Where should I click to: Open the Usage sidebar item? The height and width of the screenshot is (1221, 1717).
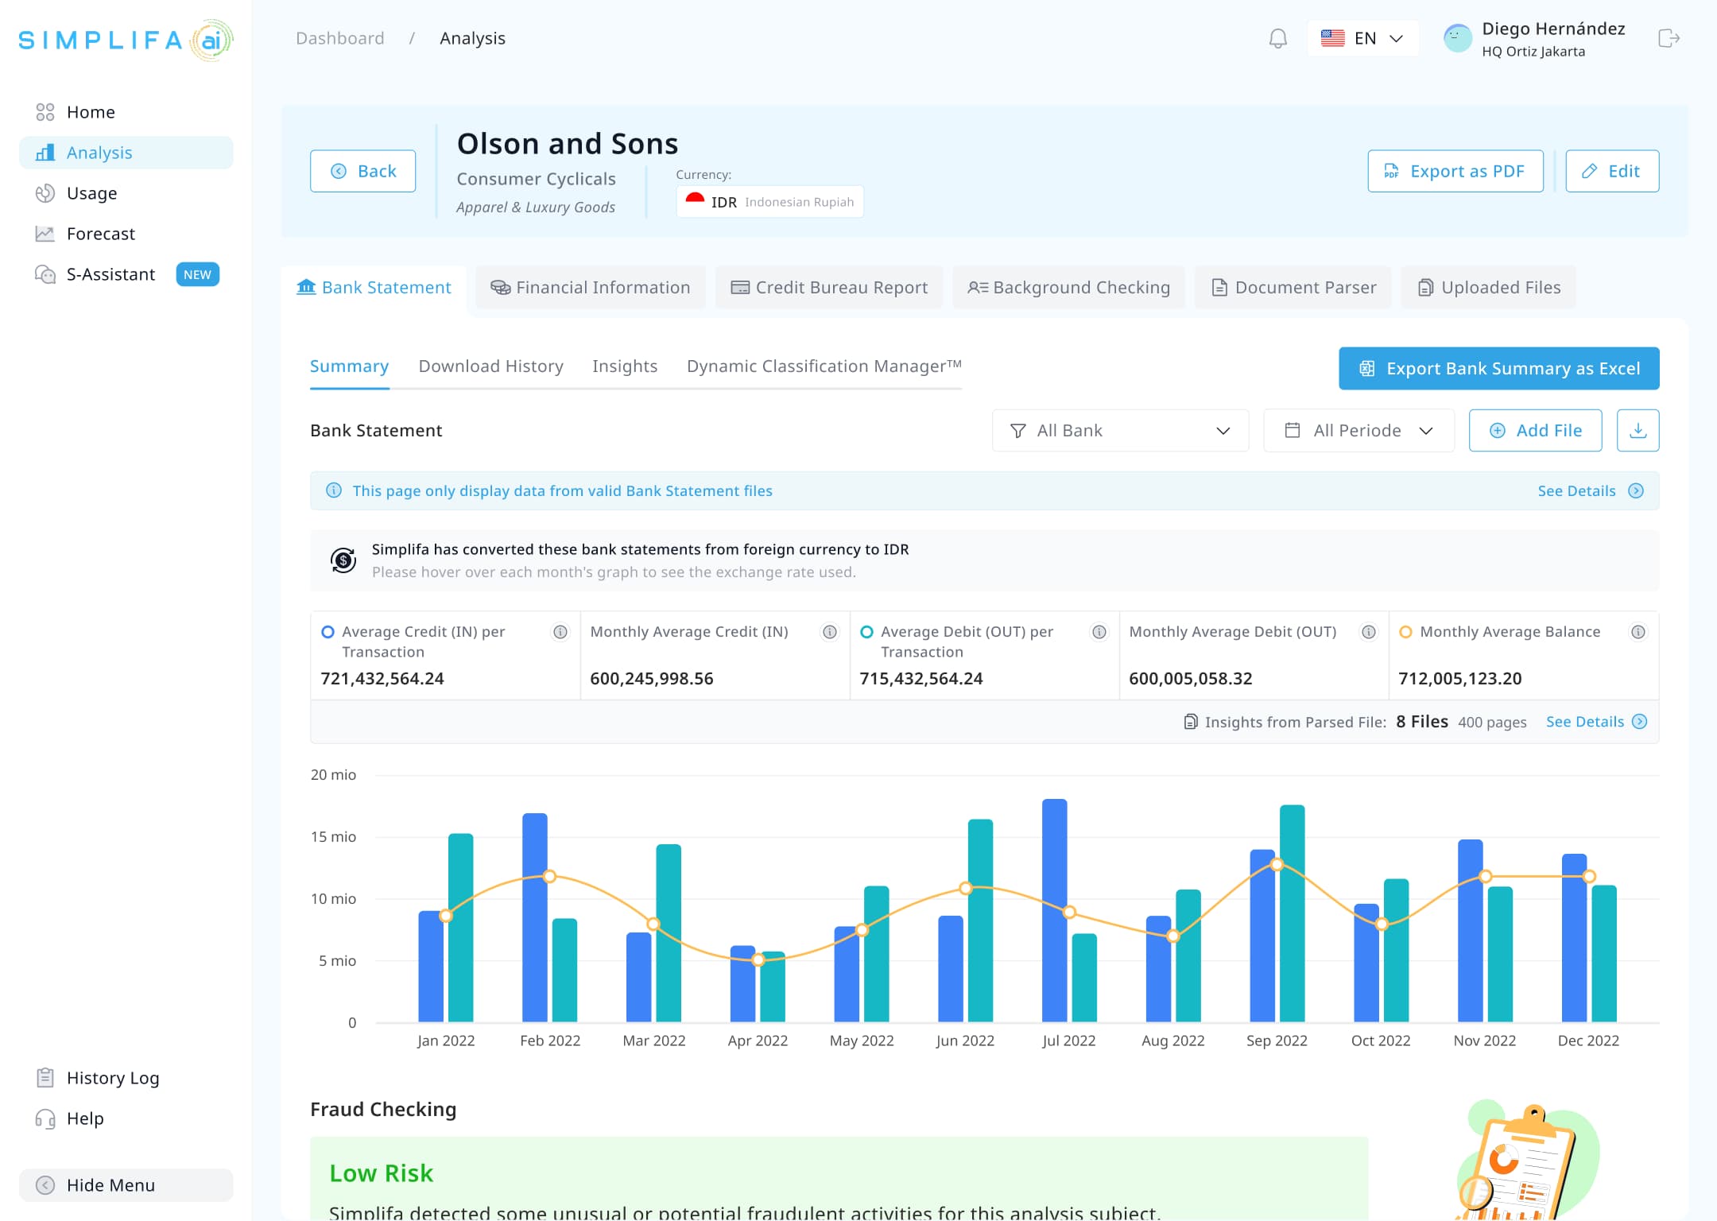[126, 193]
